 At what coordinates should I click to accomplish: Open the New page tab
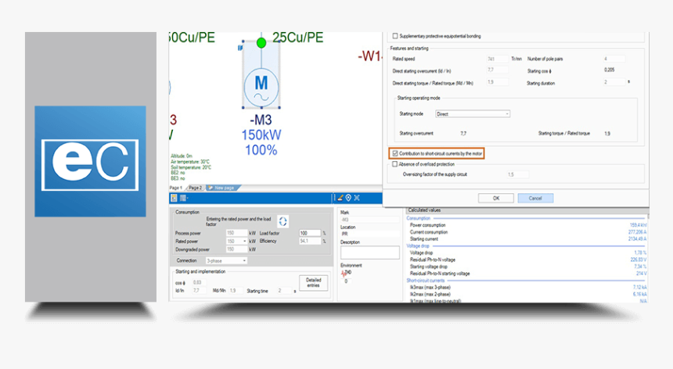point(224,188)
